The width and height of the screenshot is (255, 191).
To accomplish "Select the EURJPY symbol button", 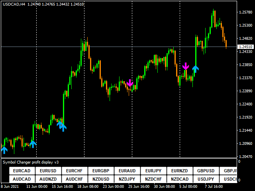I will (153, 171).
